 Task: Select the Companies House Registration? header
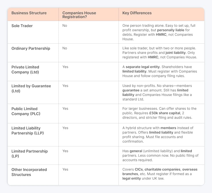pos(79,15)
